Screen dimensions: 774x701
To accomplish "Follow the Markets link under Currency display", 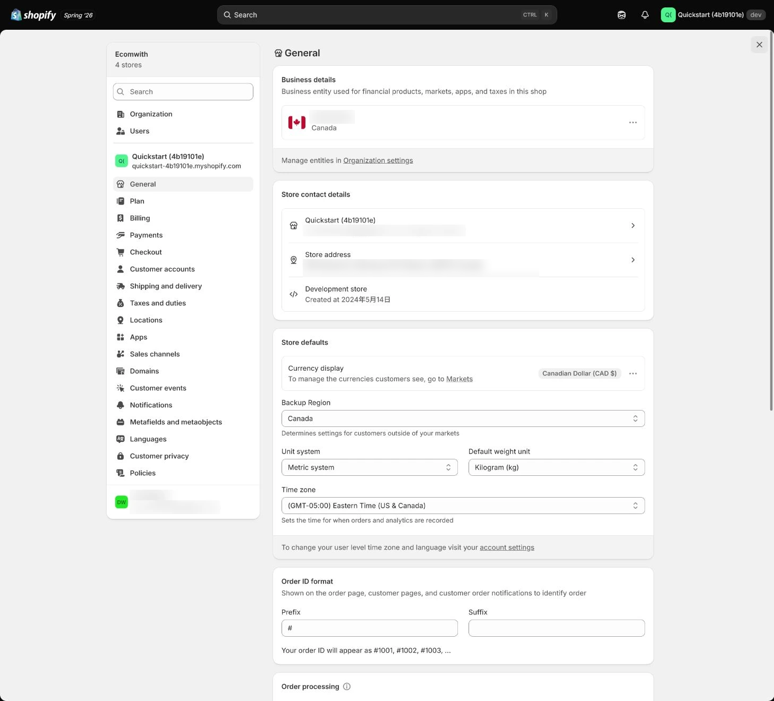I will (460, 379).
